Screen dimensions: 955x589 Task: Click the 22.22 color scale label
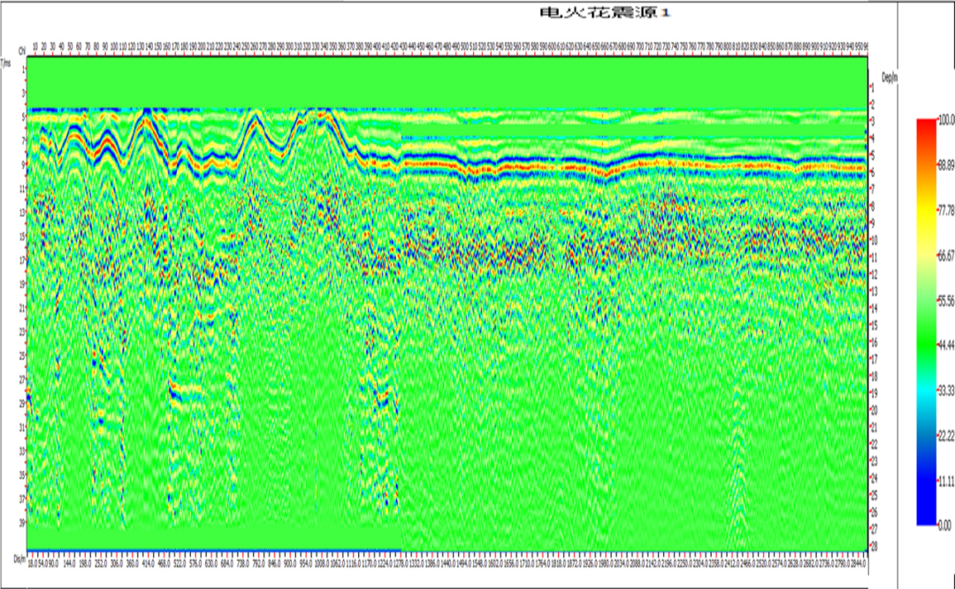click(x=946, y=435)
